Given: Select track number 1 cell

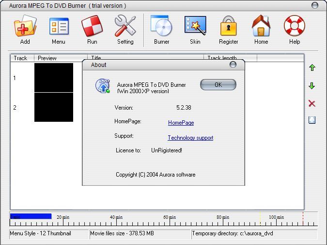Looking at the screenshot, I should coord(15,78).
